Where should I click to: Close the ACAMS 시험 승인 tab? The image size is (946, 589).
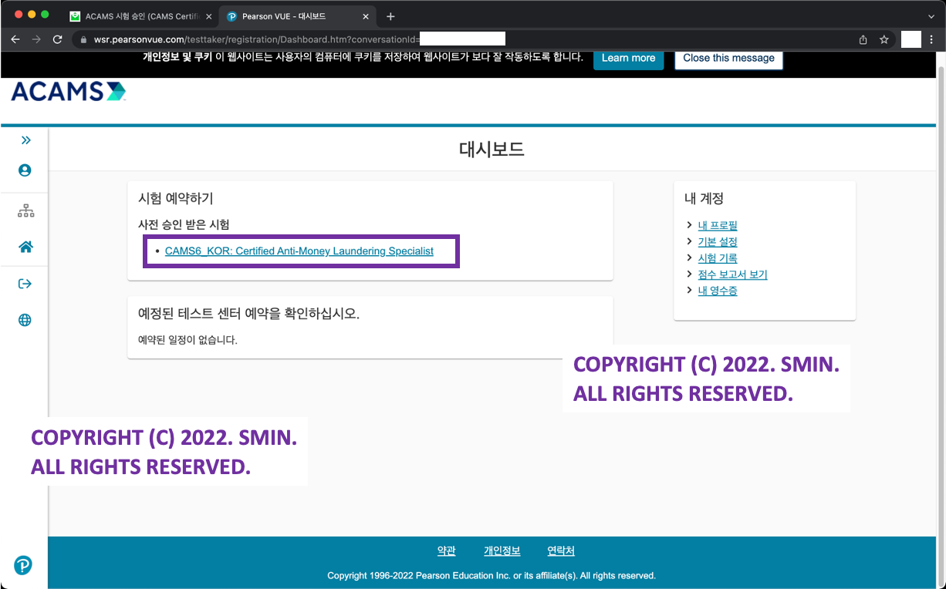[209, 16]
